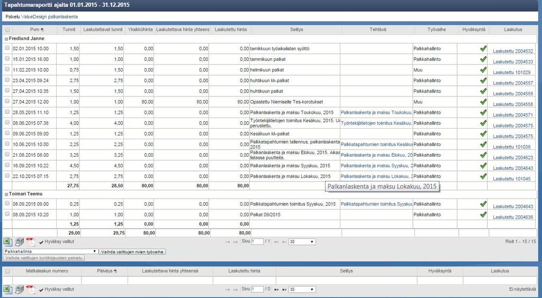Print the upper event report table

[x=20, y=242]
